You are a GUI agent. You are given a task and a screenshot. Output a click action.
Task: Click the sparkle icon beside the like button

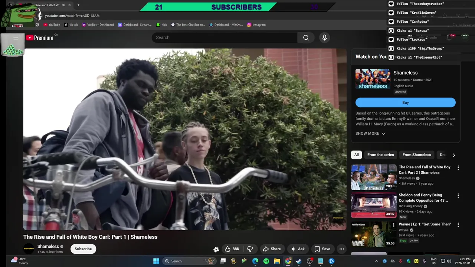click(216, 249)
